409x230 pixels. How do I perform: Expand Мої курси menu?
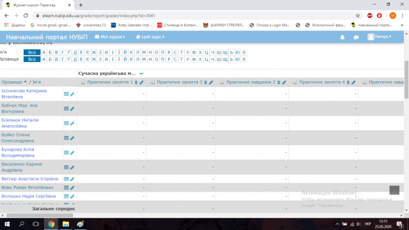pyautogui.click(x=110, y=37)
